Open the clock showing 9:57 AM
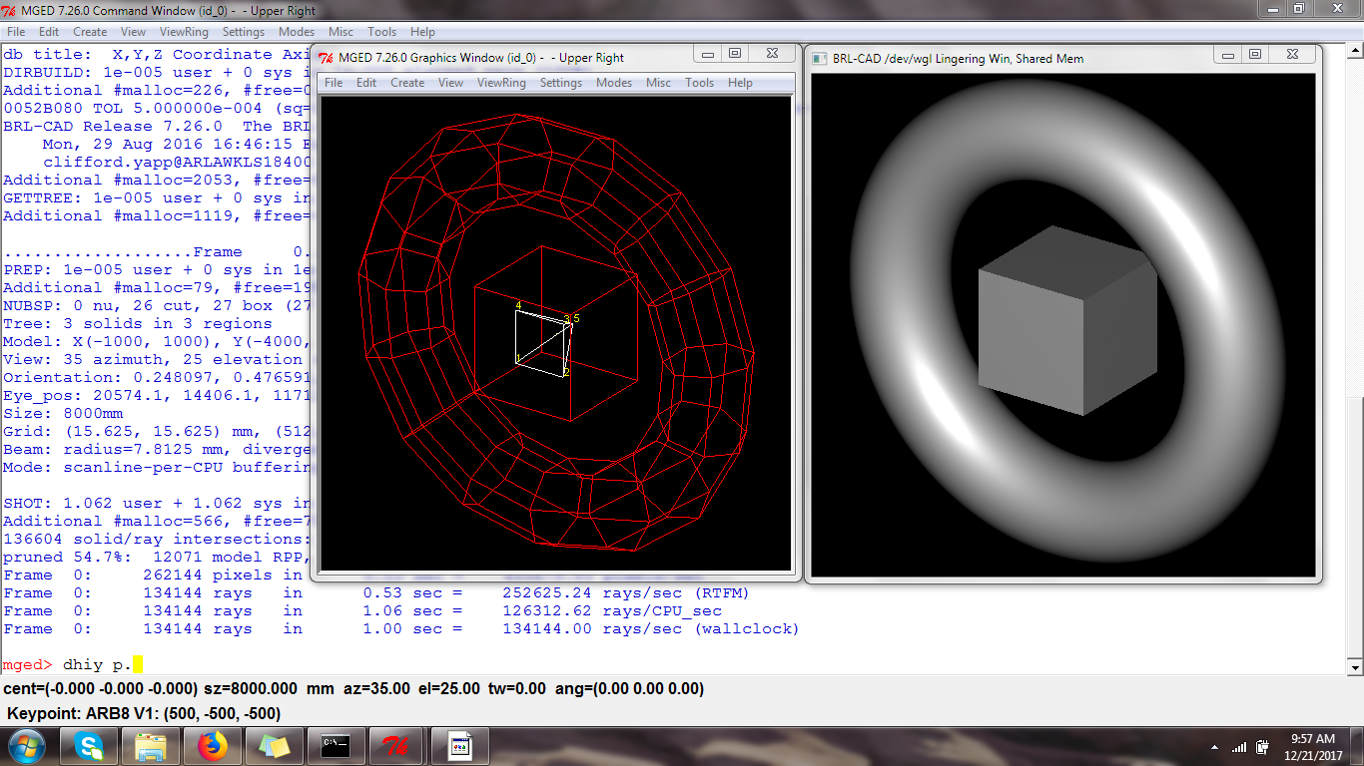The image size is (1364, 766). coord(1313,746)
